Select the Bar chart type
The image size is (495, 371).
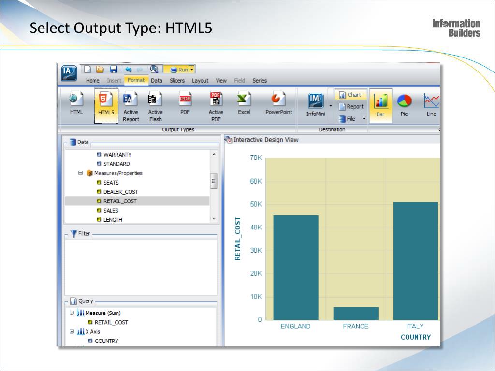point(381,106)
